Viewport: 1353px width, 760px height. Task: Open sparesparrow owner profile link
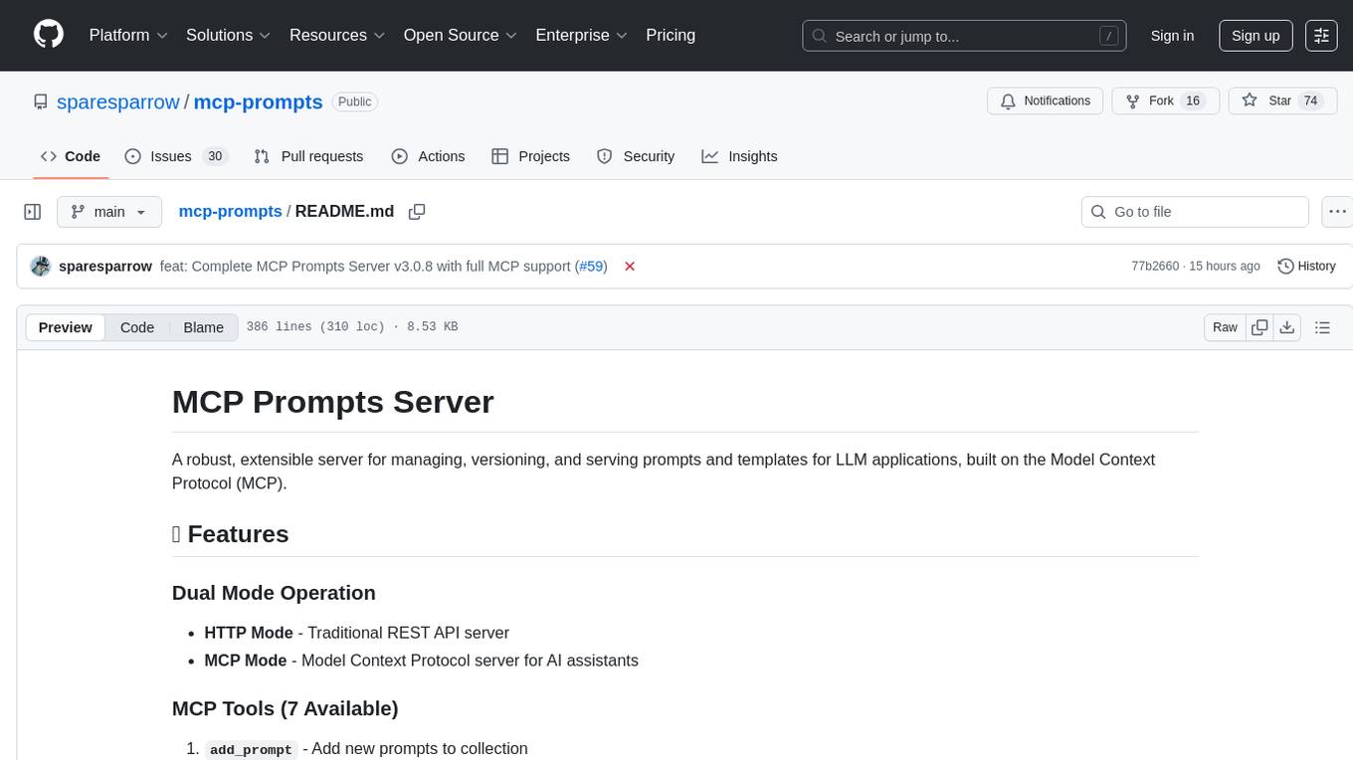coord(118,101)
